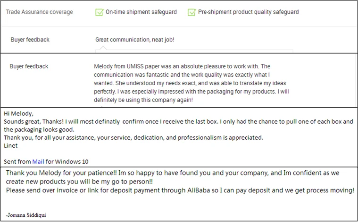Click the 'Great communication, neat job!' comment
Screen dimensions: 358x222
[134, 40]
